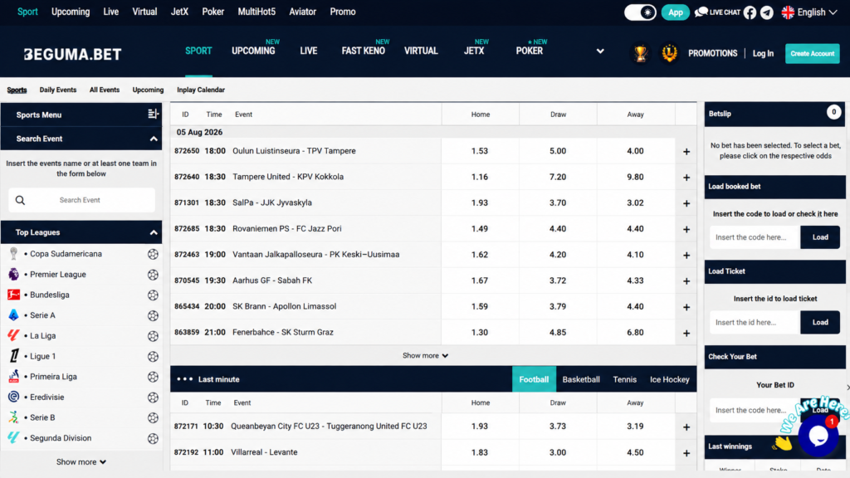Select the Tennis last minute tab
The image size is (850, 478).
[624, 379]
